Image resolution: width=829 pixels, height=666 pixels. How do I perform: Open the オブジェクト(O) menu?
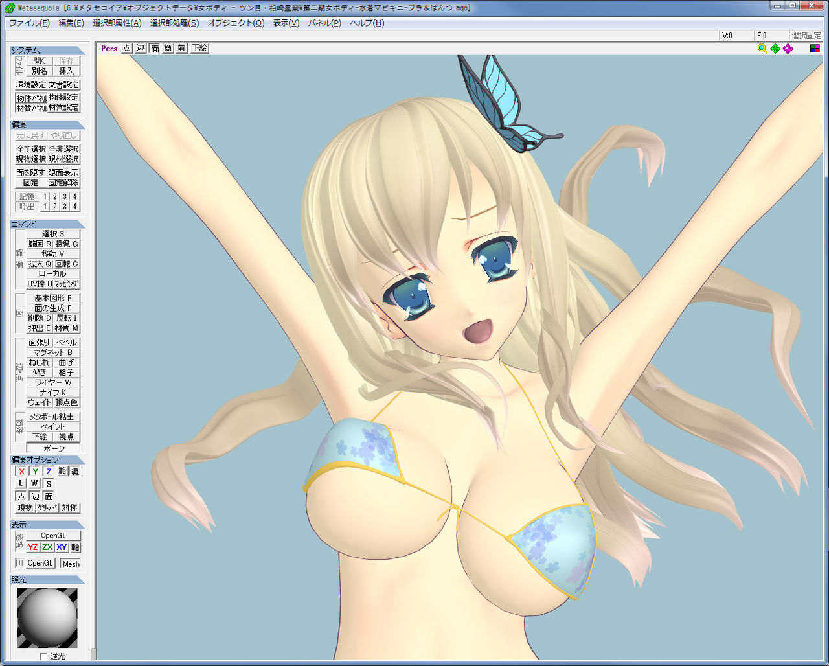[x=236, y=23]
